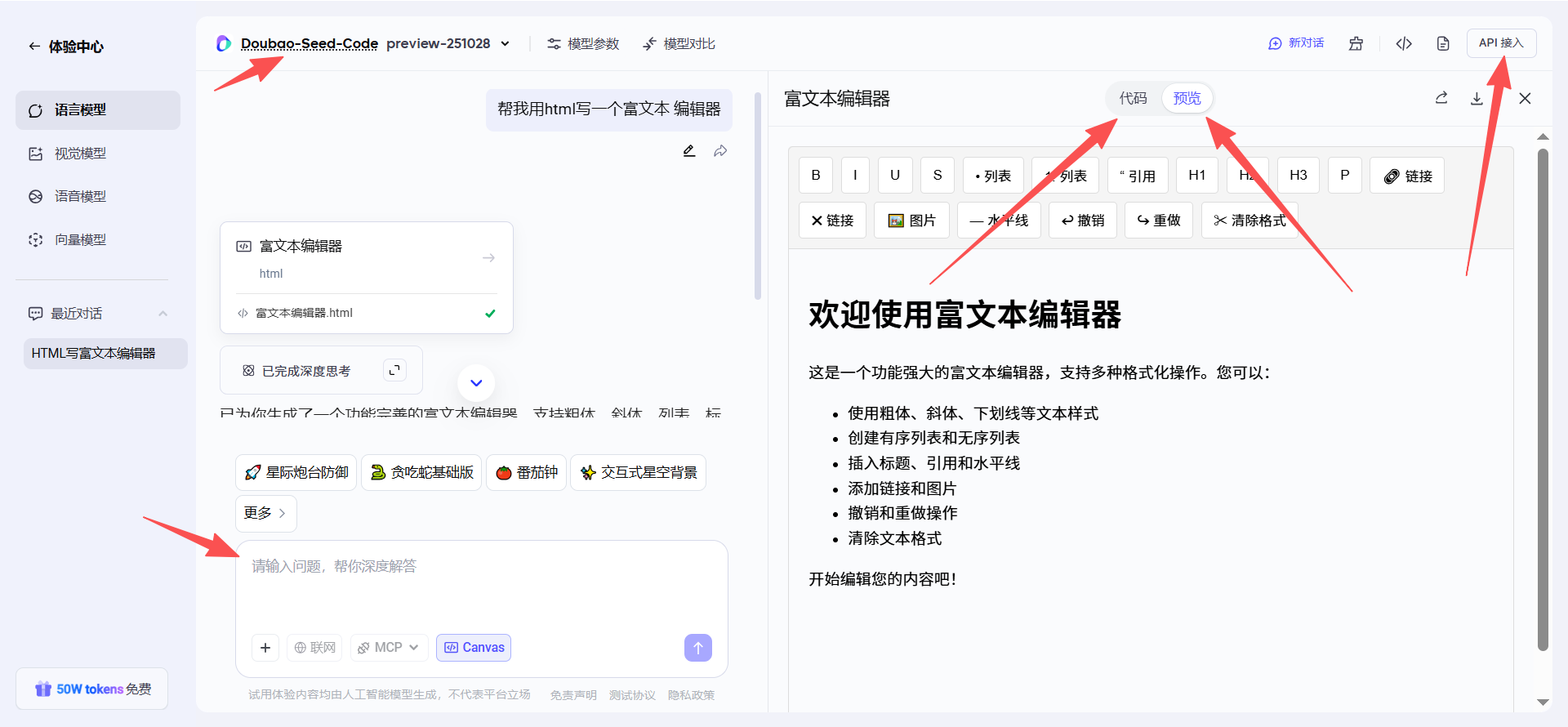Click the chat panel vertical scrollbar
The width and height of the screenshot is (1568, 727).
tap(758, 196)
